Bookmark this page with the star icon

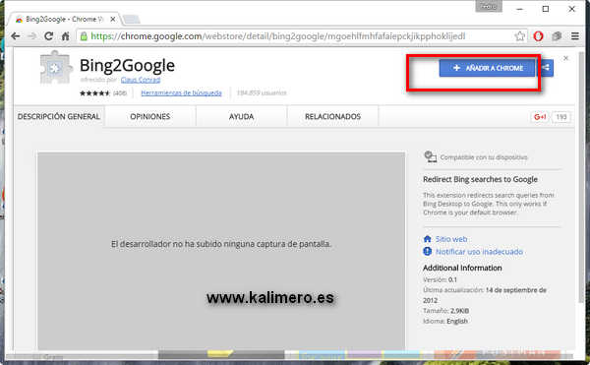[x=519, y=36]
